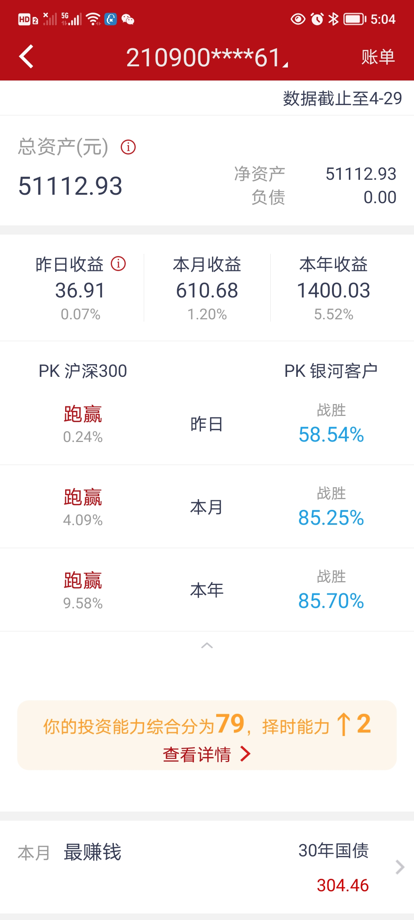Tap the alarm clock status icon

tap(317, 19)
